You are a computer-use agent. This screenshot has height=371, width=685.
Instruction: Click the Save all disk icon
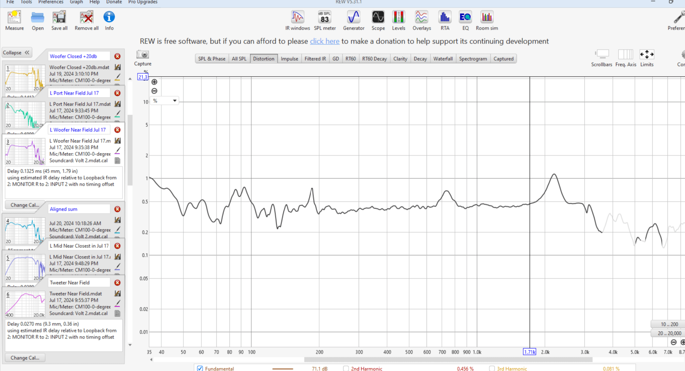[59, 20]
